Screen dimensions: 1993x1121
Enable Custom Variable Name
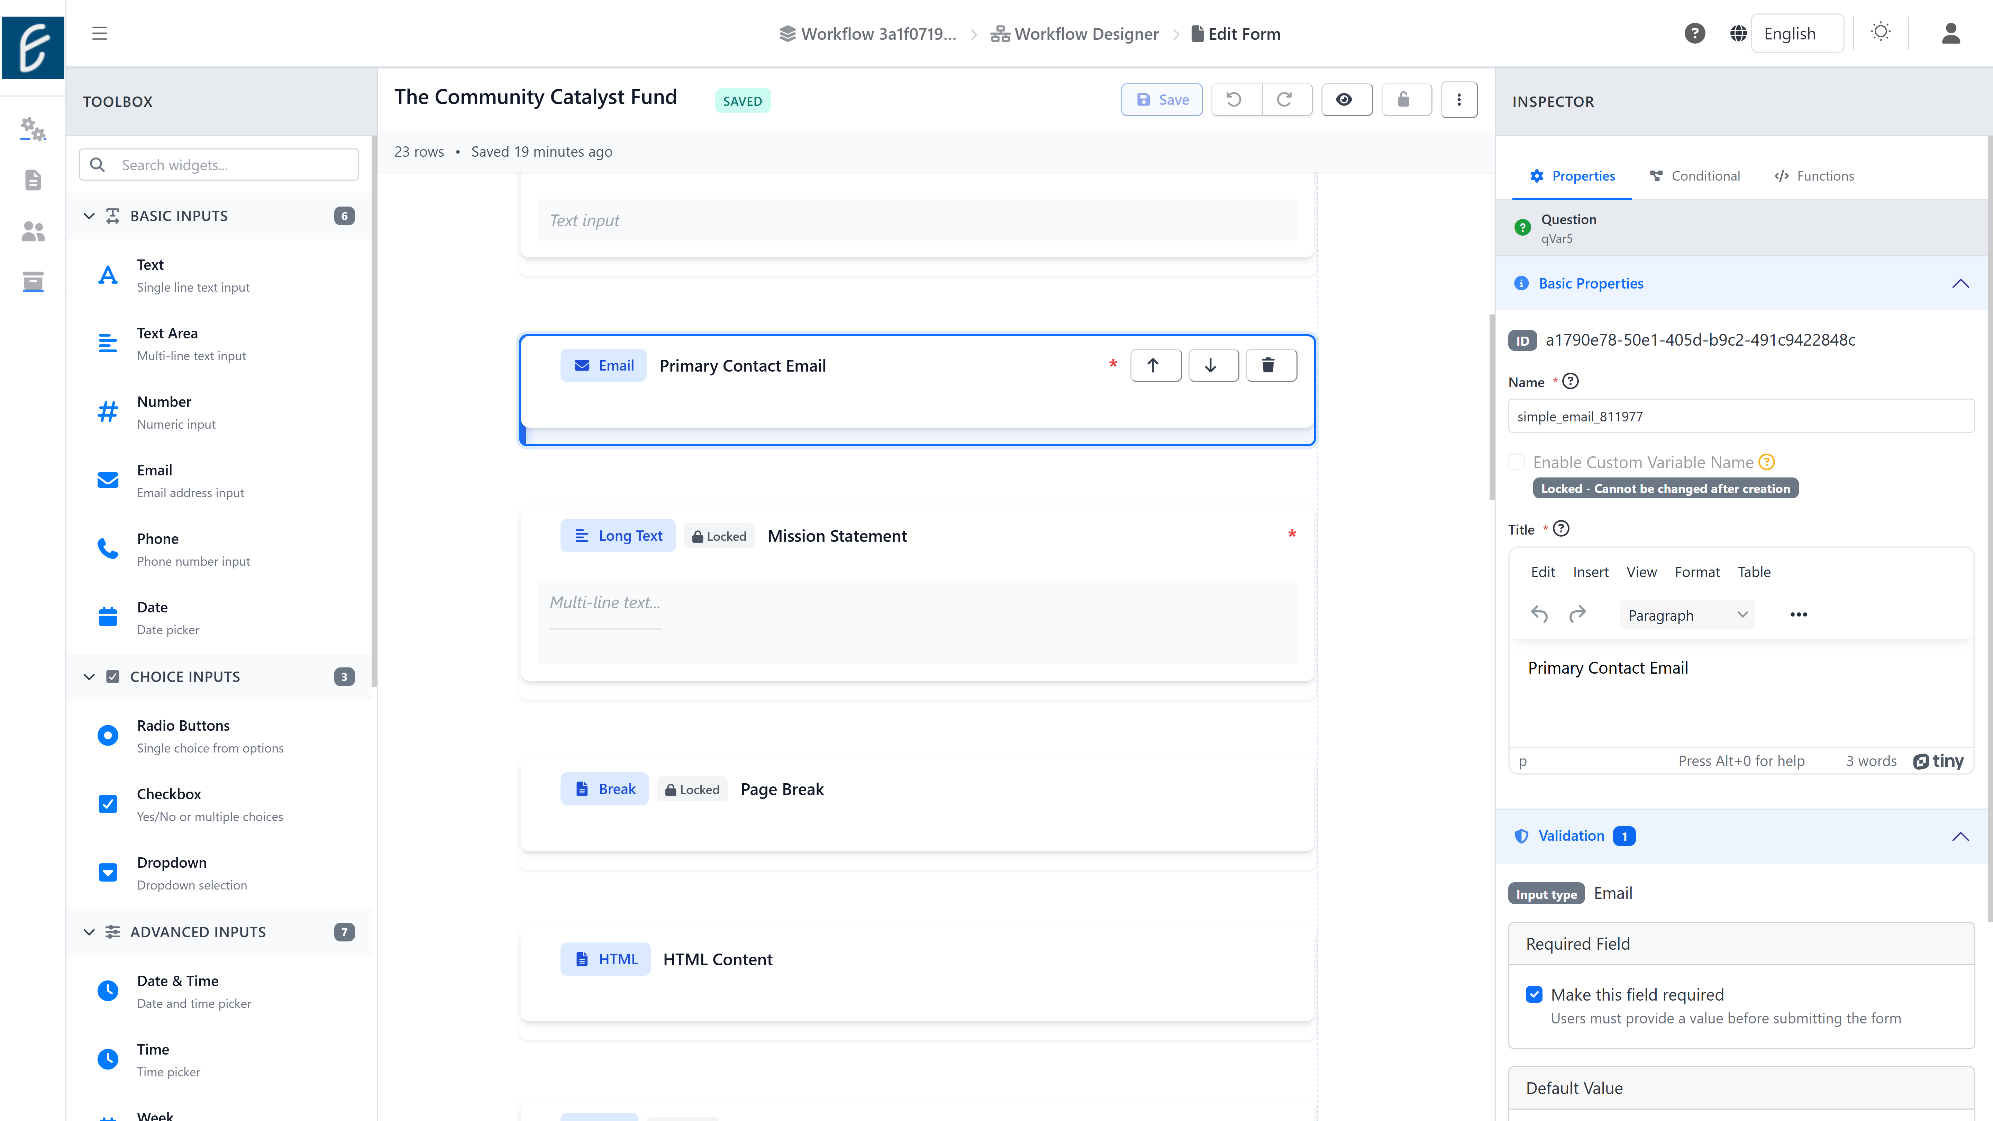[1517, 461]
